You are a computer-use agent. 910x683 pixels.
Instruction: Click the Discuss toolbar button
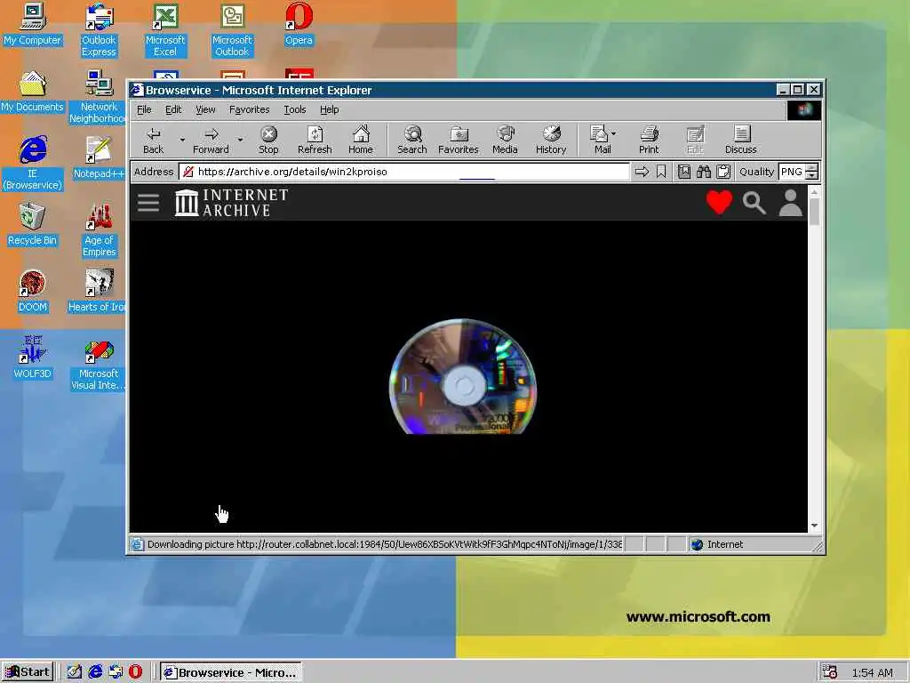(740, 140)
